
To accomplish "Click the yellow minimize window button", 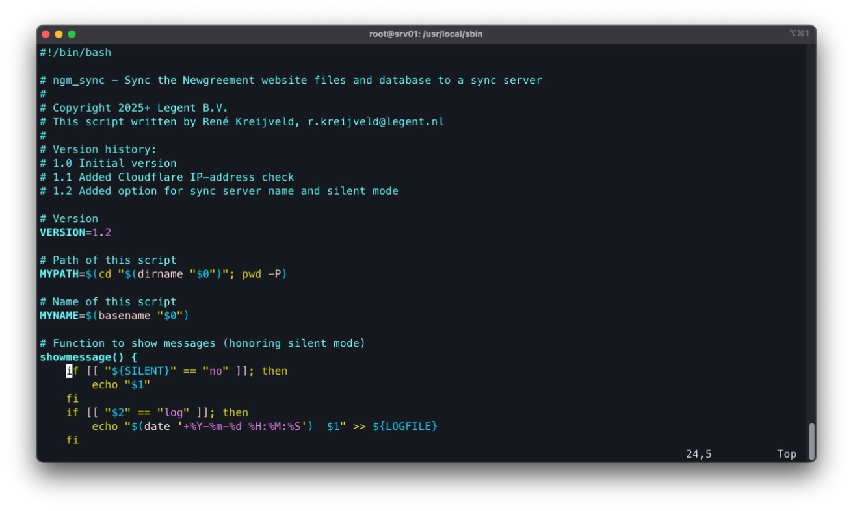I will (x=59, y=34).
